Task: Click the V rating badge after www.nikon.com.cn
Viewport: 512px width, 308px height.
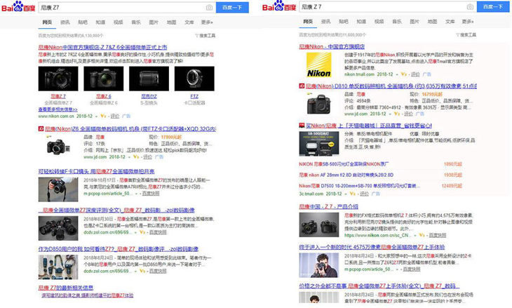Action: [x=103, y=116]
